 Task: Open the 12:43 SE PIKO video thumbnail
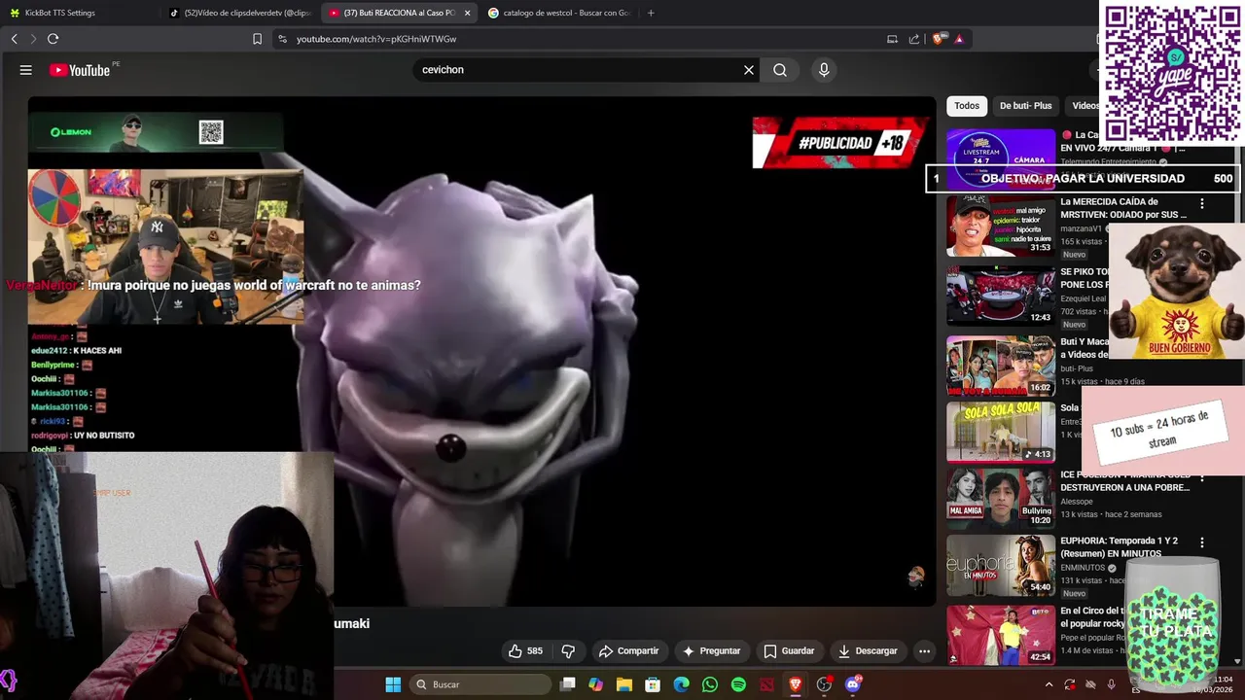(1001, 296)
